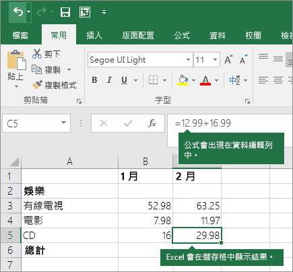Select row 3 header
This screenshot has width=293, height=272.
pyautogui.click(x=11, y=205)
